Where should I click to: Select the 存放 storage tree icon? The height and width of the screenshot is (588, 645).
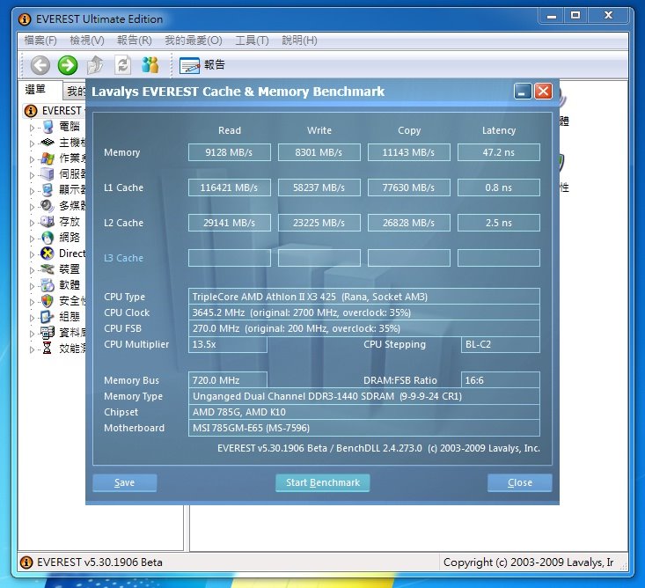coord(48,222)
